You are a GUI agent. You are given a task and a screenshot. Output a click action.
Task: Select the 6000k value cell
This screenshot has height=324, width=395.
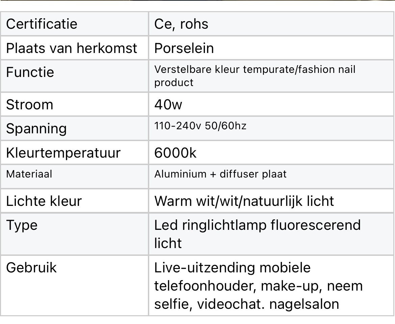coord(175,153)
